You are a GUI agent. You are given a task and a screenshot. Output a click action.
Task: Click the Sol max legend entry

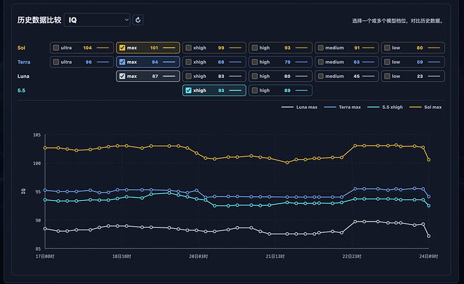[426, 107]
